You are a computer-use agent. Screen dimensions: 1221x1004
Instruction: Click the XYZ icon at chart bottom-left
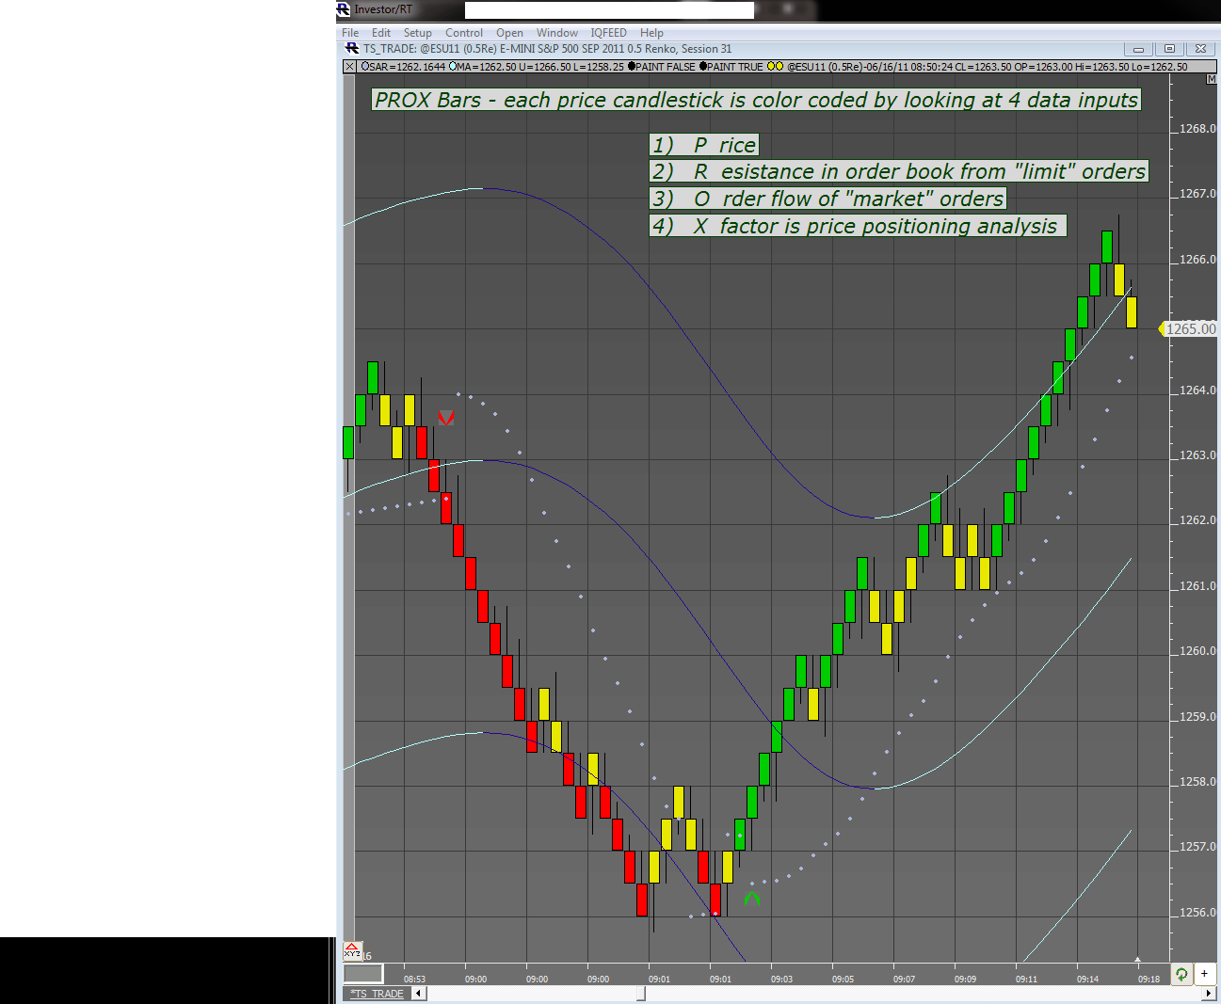[352, 950]
